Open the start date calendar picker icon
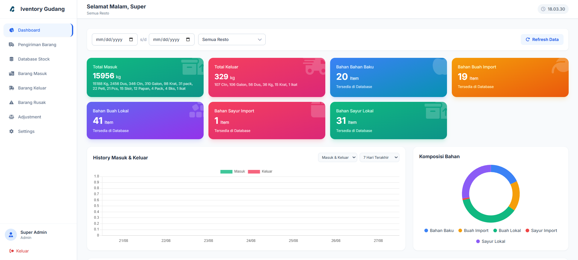The image size is (578, 260). [131, 39]
